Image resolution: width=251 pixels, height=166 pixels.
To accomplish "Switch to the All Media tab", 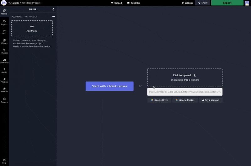I will click(17, 17).
